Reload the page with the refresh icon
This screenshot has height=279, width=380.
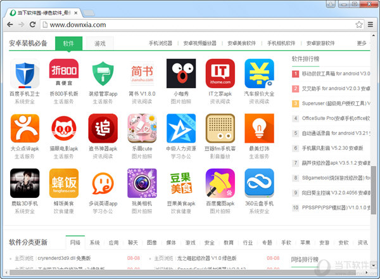[x=32, y=25]
